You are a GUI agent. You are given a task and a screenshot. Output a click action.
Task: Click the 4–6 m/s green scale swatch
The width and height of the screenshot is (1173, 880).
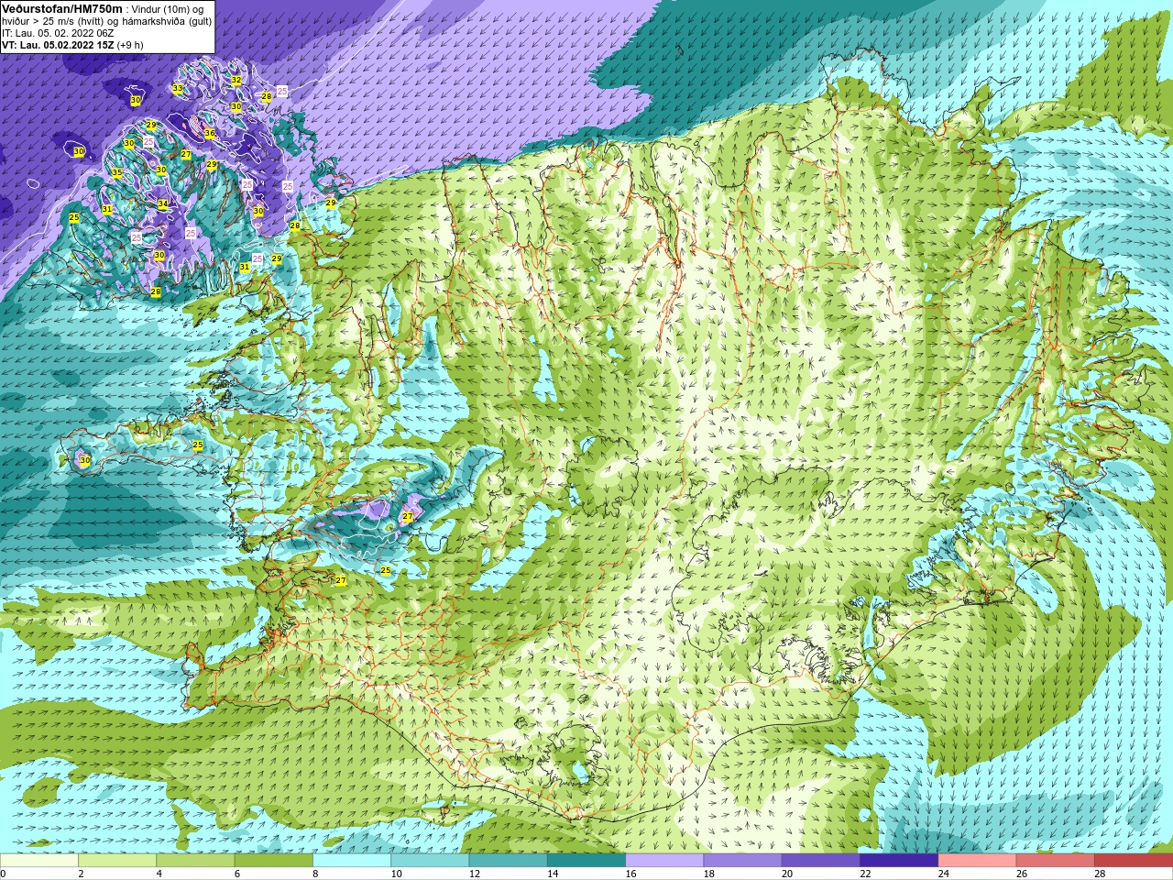tap(195, 861)
